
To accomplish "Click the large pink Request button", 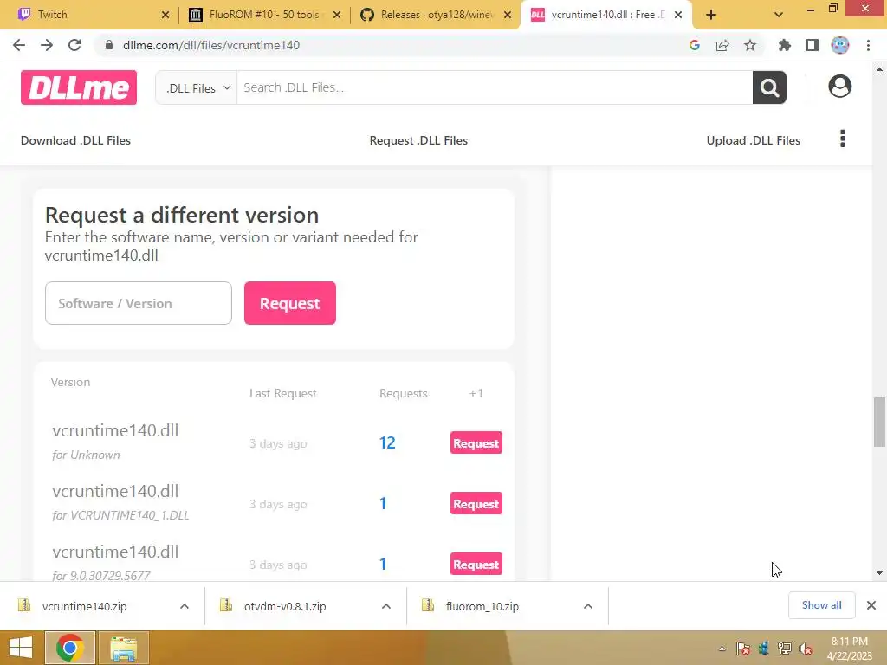I will click(x=289, y=303).
